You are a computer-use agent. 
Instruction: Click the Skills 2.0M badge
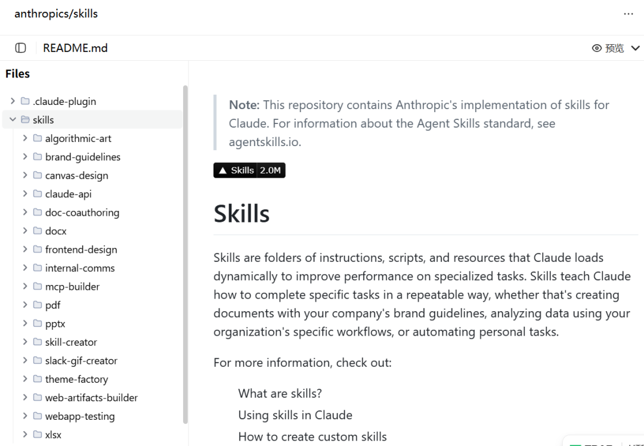pyautogui.click(x=249, y=171)
